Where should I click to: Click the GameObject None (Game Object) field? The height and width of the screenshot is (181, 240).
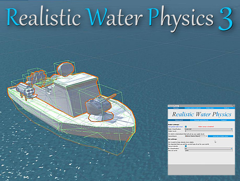pos(195,136)
